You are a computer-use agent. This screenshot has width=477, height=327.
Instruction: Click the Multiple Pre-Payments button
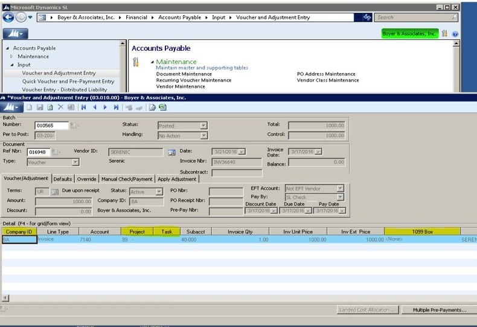[440, 310]
